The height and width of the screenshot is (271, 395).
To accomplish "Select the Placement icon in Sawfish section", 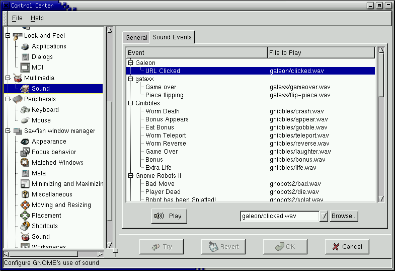I will click(25, 216).
